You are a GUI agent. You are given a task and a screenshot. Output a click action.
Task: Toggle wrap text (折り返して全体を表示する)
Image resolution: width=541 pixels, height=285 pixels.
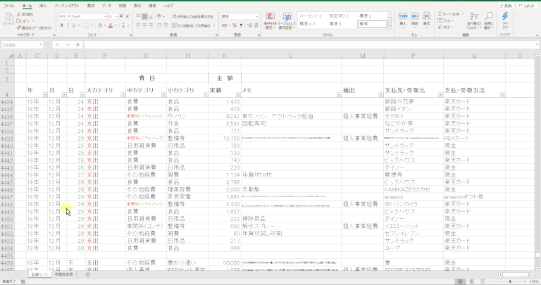point(194,15)
